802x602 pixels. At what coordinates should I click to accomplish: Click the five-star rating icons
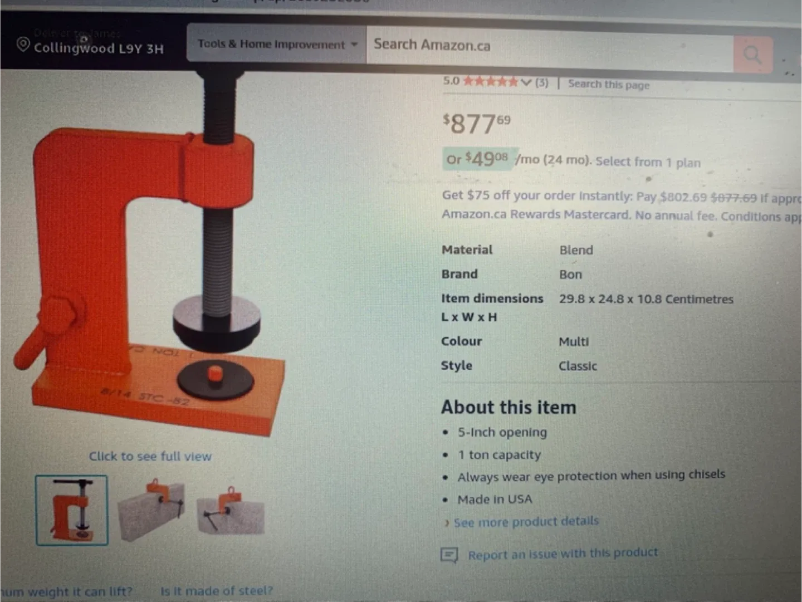pos(491,82)
